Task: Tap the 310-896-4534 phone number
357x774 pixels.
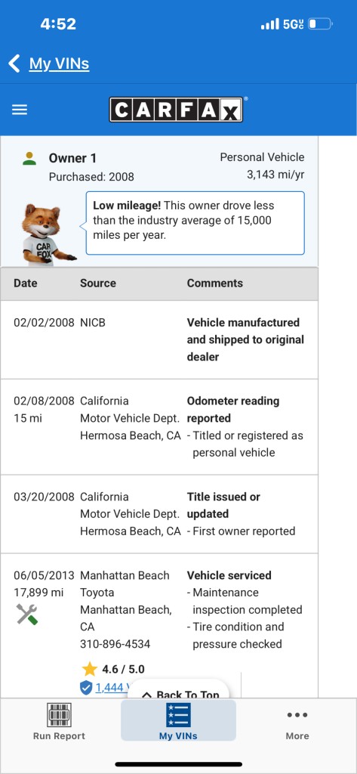Action: 115,644
